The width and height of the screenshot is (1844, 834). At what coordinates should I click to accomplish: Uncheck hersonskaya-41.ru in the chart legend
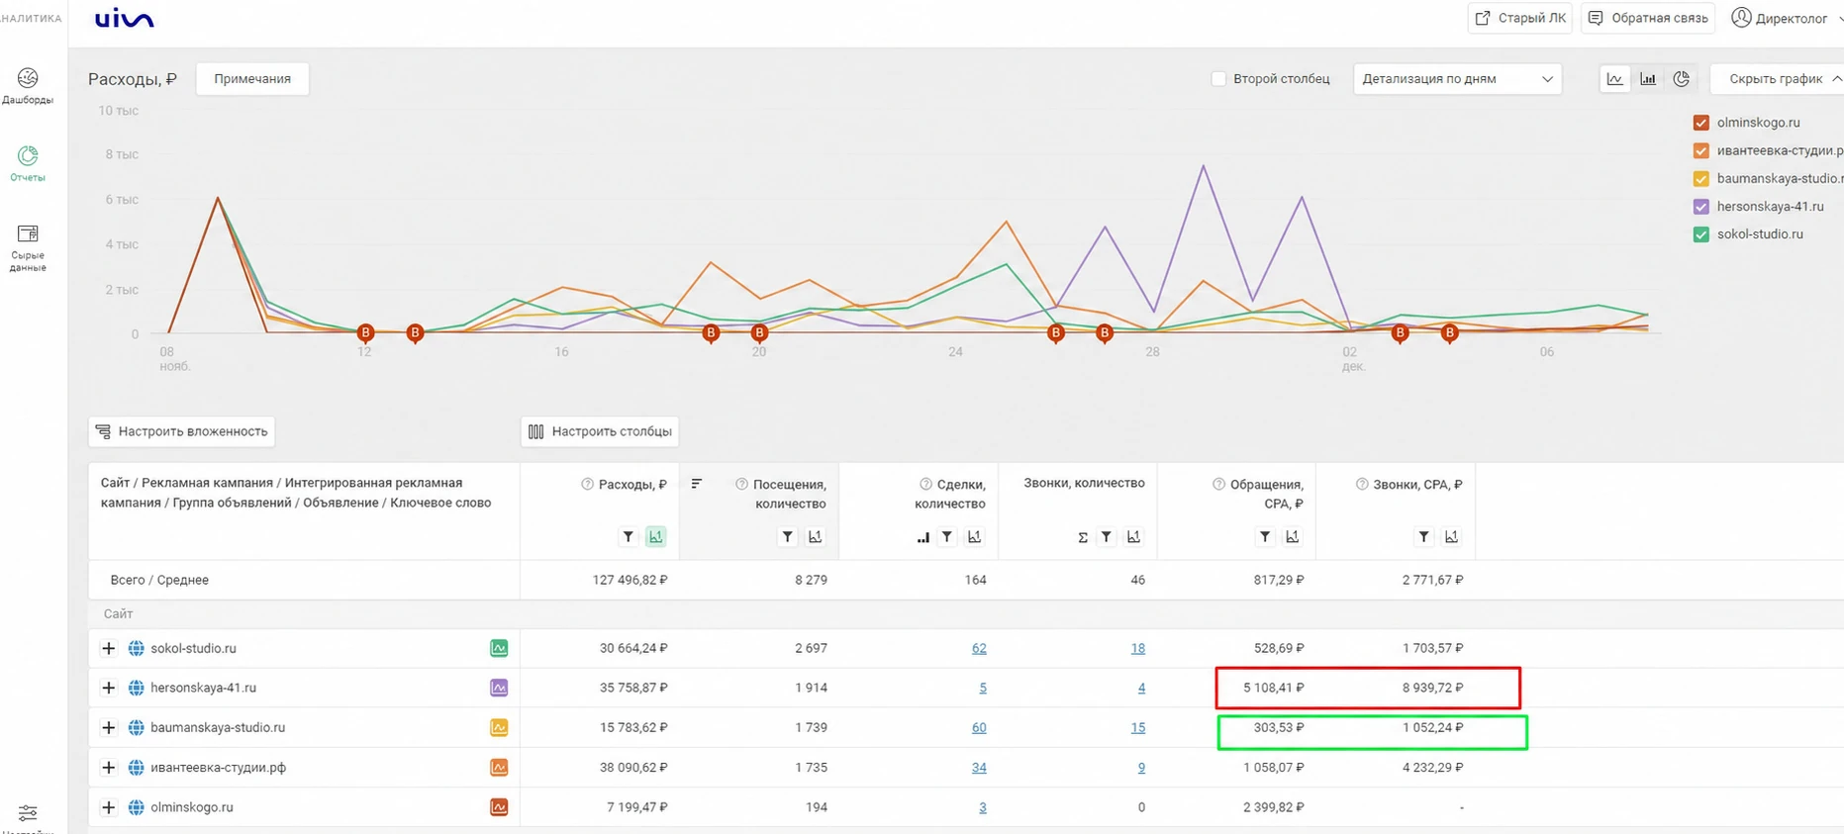tap(1701, 207)
